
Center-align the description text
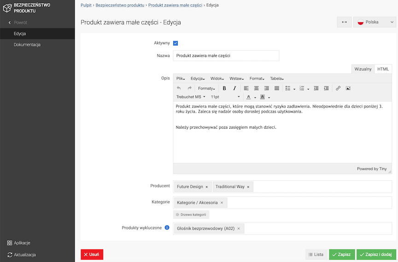coord(257,88)
